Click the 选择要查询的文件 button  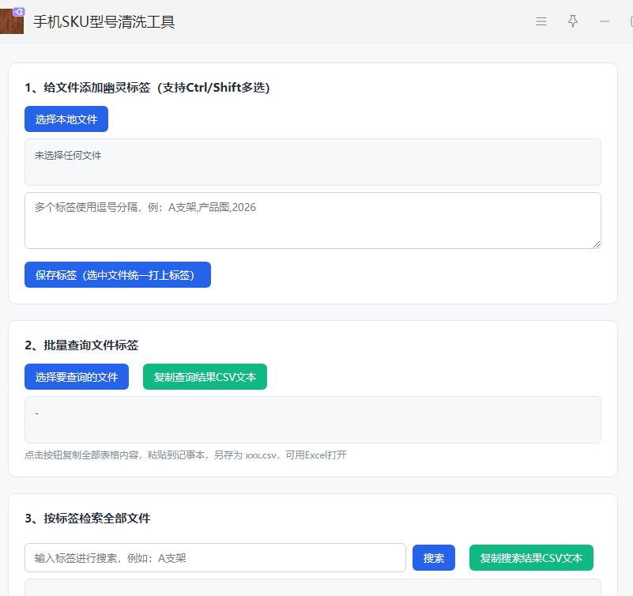click(x=77, y=377)
